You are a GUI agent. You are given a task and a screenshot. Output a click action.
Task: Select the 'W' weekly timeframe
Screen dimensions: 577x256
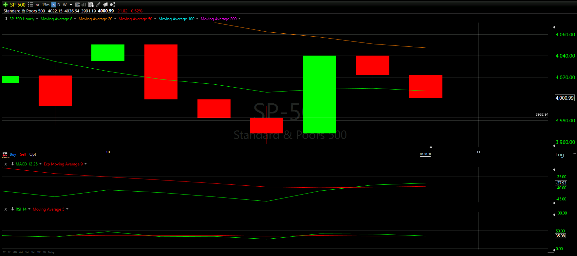pos(65,5)
